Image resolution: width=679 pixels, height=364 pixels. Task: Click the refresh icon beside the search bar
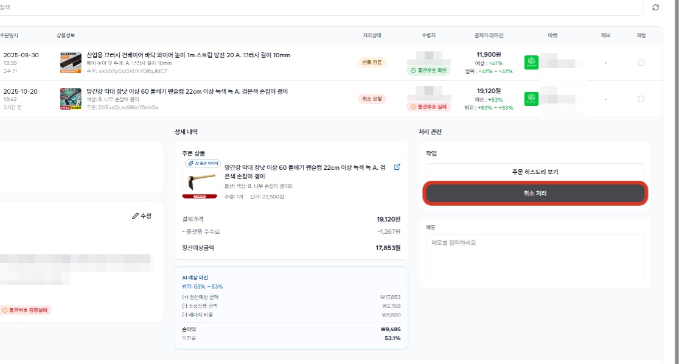coord(656,7)
